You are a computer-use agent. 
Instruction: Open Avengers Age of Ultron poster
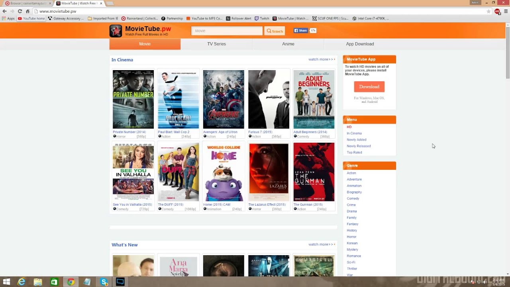224,99
